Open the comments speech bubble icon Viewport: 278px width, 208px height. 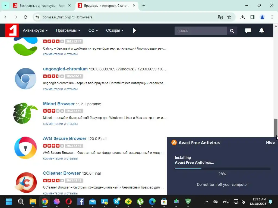(x=248, y=31)
